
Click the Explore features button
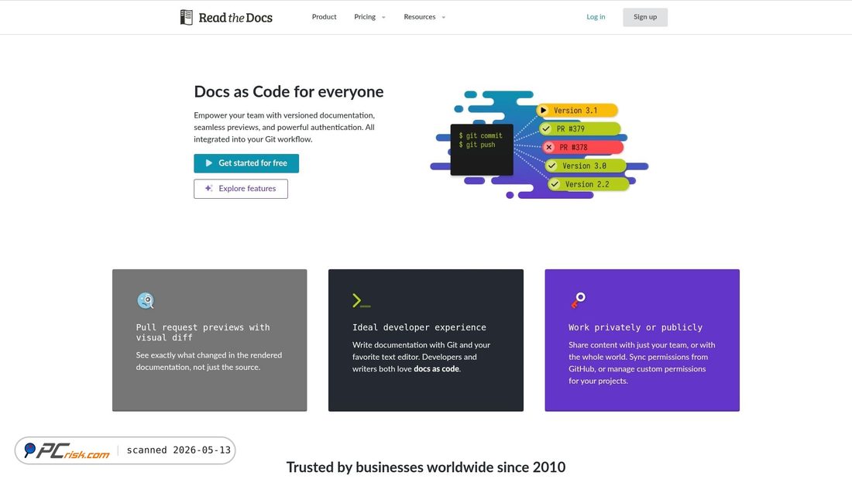pos(241,189)
